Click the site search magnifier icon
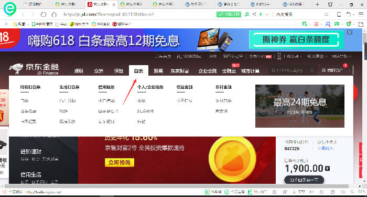Screen dimensions: 367x197 coord(312,70)
